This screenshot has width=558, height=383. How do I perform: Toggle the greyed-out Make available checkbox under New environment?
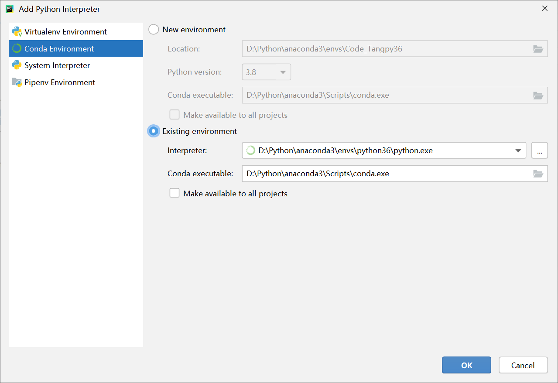[x=175, y=115]
